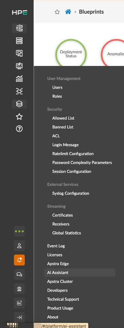Open Banned List menu item
124x328 pixels.
[x=63, y=127]
